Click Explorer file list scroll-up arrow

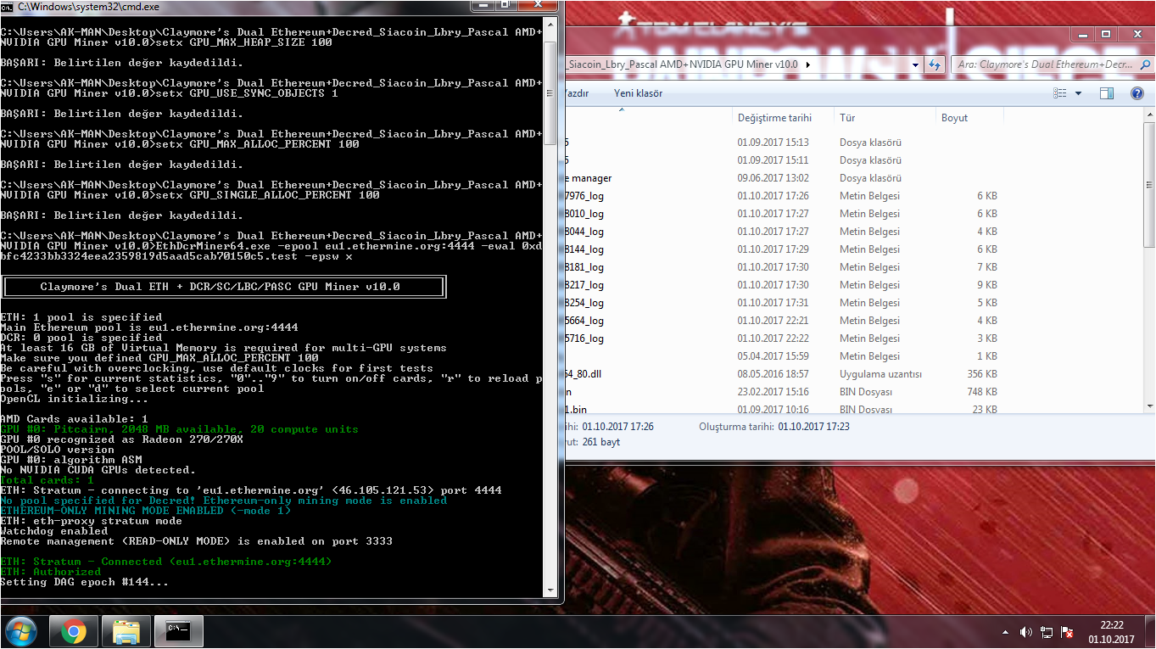point(1149,115)
